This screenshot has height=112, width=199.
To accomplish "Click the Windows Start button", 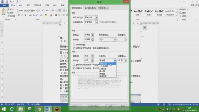I will pyautogui.click(x=3, y=109).
